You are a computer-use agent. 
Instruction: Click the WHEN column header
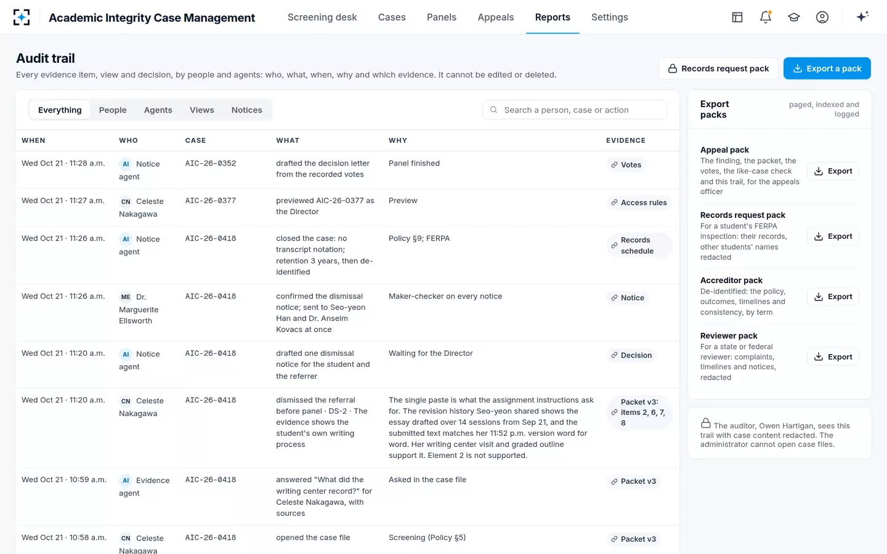click(x=33, y=140)
